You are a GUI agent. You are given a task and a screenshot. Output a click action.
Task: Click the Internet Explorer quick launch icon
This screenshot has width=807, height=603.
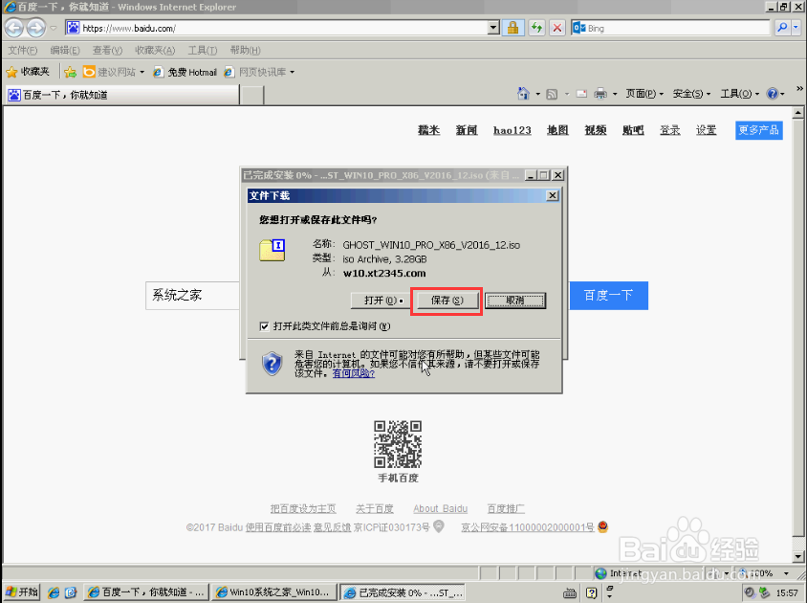[54, 592]
